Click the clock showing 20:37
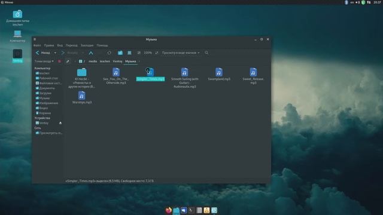The image size is (383, 215). 377,2
